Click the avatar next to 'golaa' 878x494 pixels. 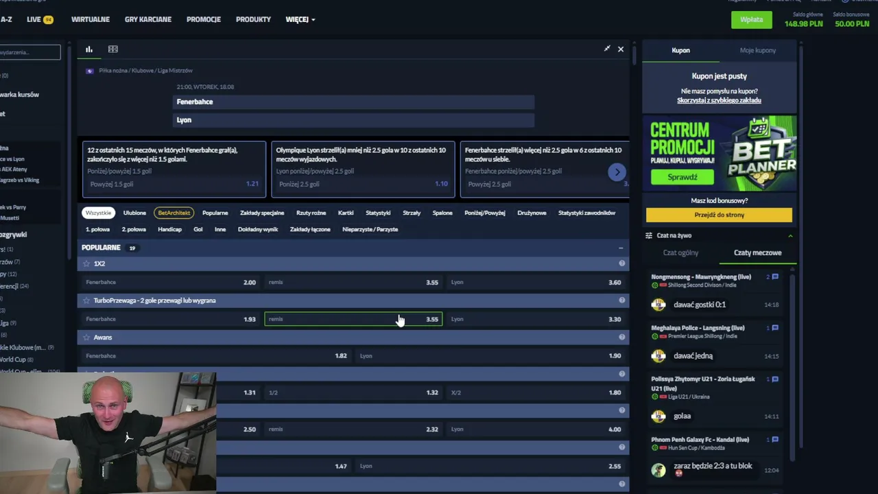[x=658, y=416]
